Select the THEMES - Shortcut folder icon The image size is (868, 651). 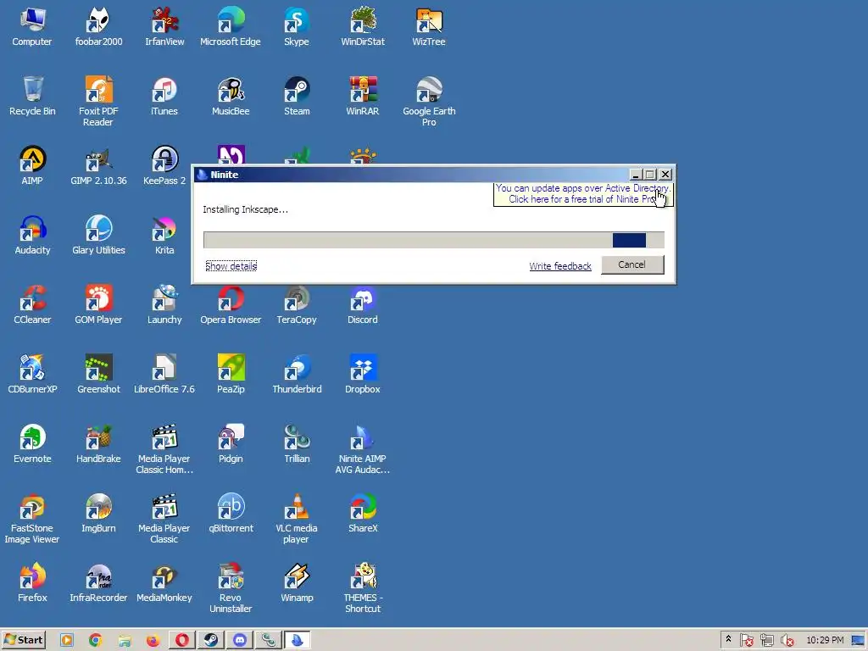tap(363, 588)
